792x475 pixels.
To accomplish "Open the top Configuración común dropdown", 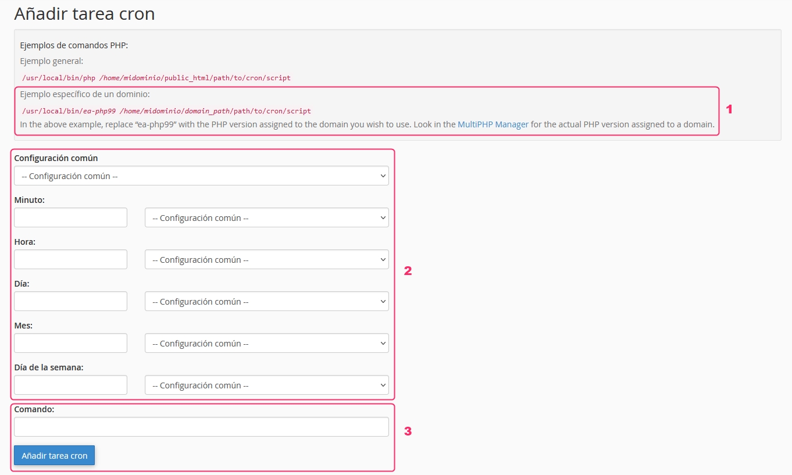I will click(x=201, y=176).
